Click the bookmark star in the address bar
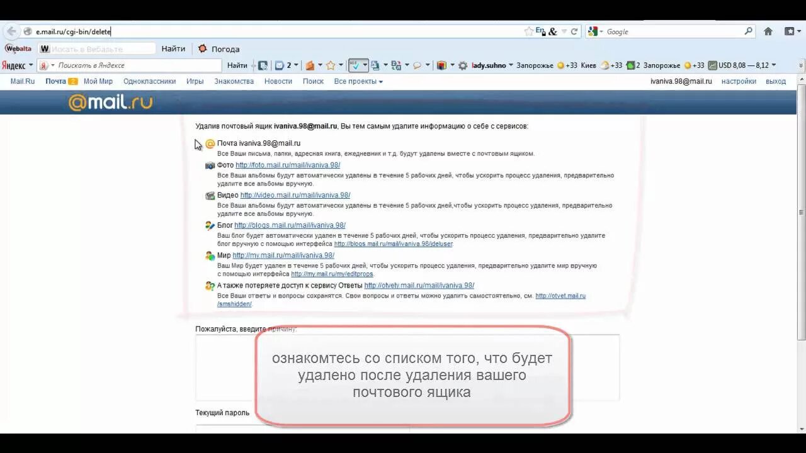The image size is (806, 453). click(x=529, y=31)
